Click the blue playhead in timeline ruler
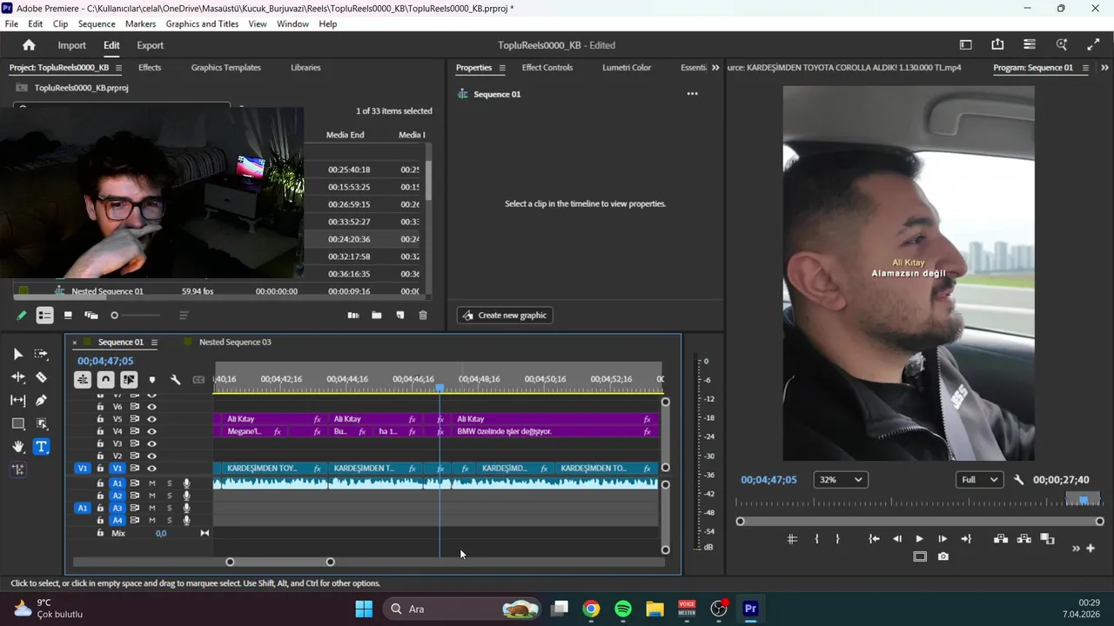 [440, 389]
